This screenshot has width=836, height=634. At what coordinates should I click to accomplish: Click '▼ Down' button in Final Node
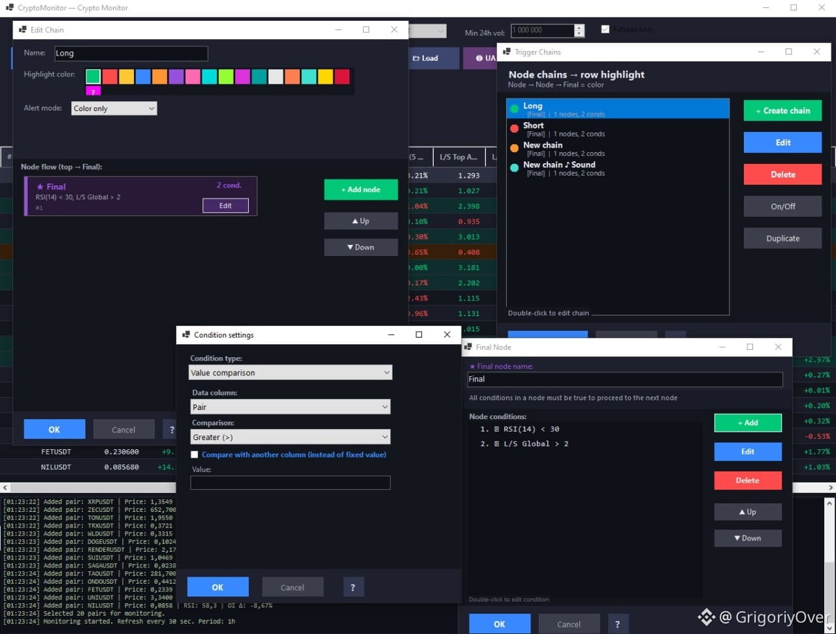(748, 538)
